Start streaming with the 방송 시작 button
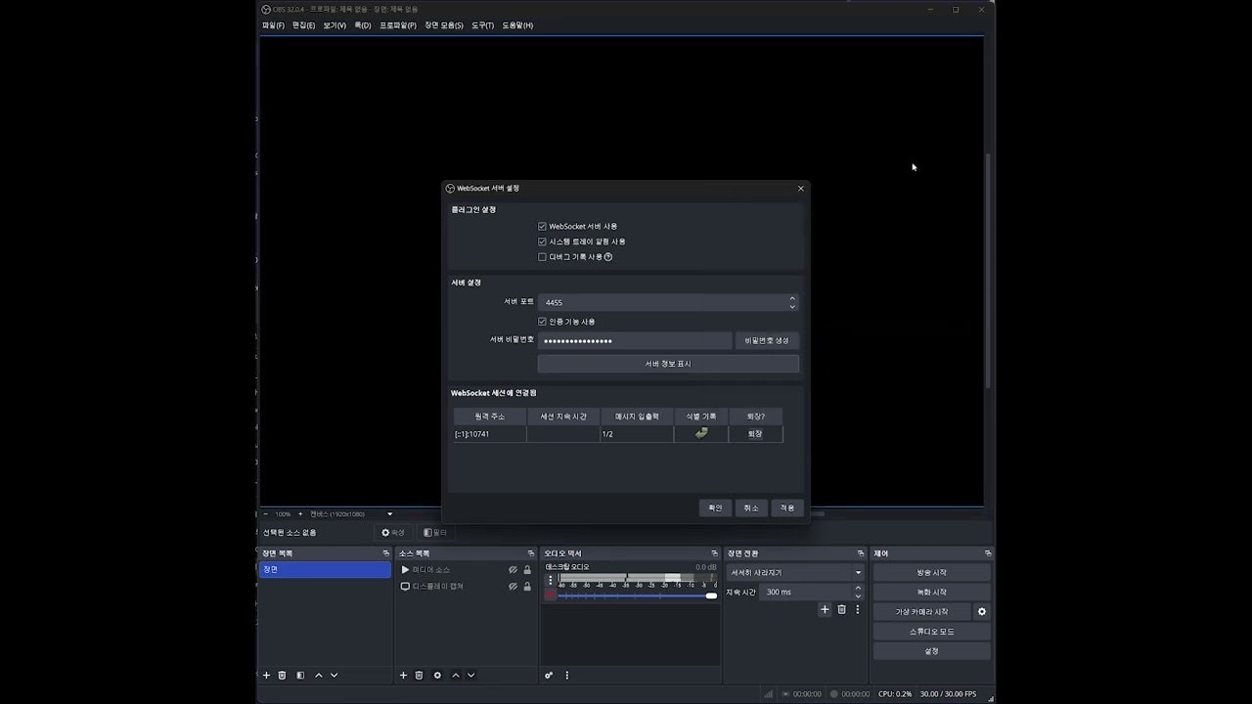Viewport: 1252px width, 704px height. [x=931, y=573]
